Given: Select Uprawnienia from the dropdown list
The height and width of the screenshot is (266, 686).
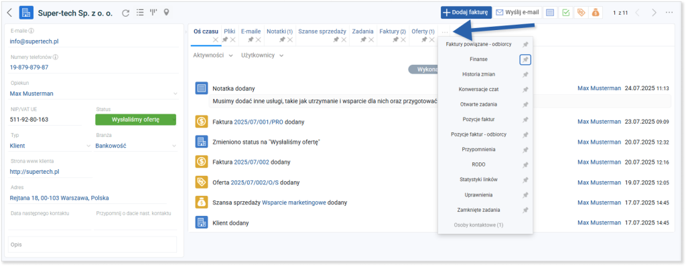Looking at the screenshot, I should (x=478, y=194).
